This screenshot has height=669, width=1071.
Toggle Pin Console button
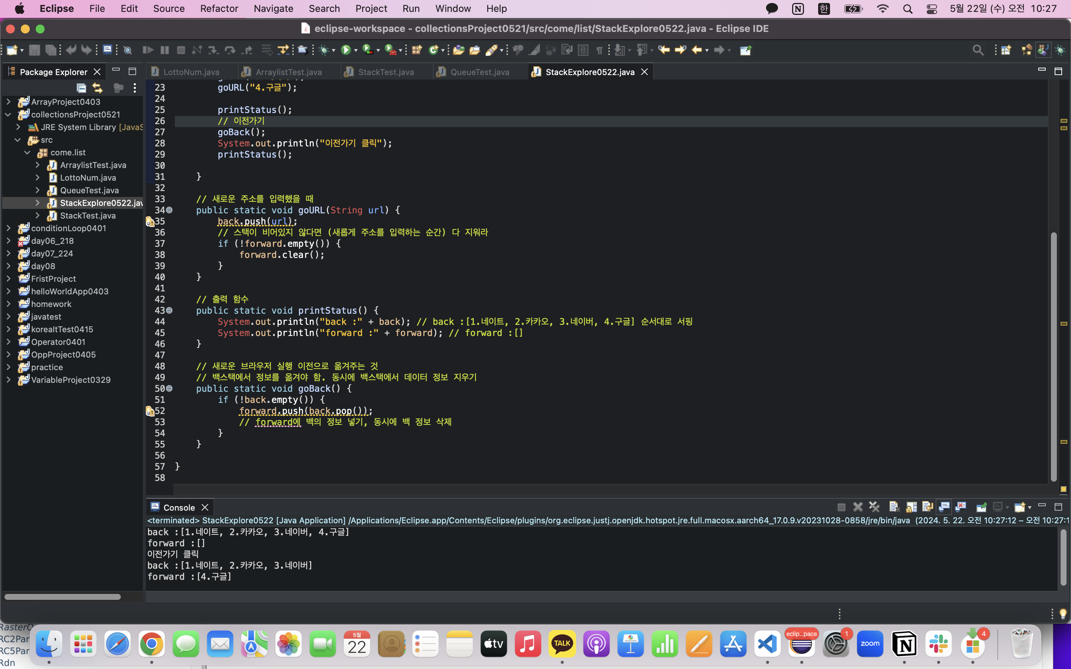coord(981,507)
